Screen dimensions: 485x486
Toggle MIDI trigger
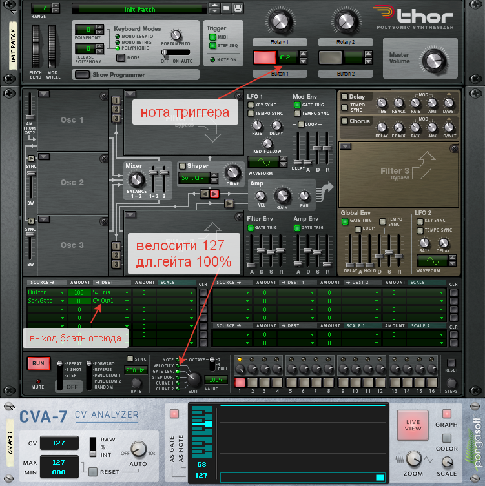(x=212, y=37)
